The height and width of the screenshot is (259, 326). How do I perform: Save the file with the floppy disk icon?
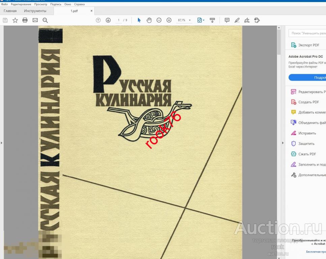click(x=5, y=20)
